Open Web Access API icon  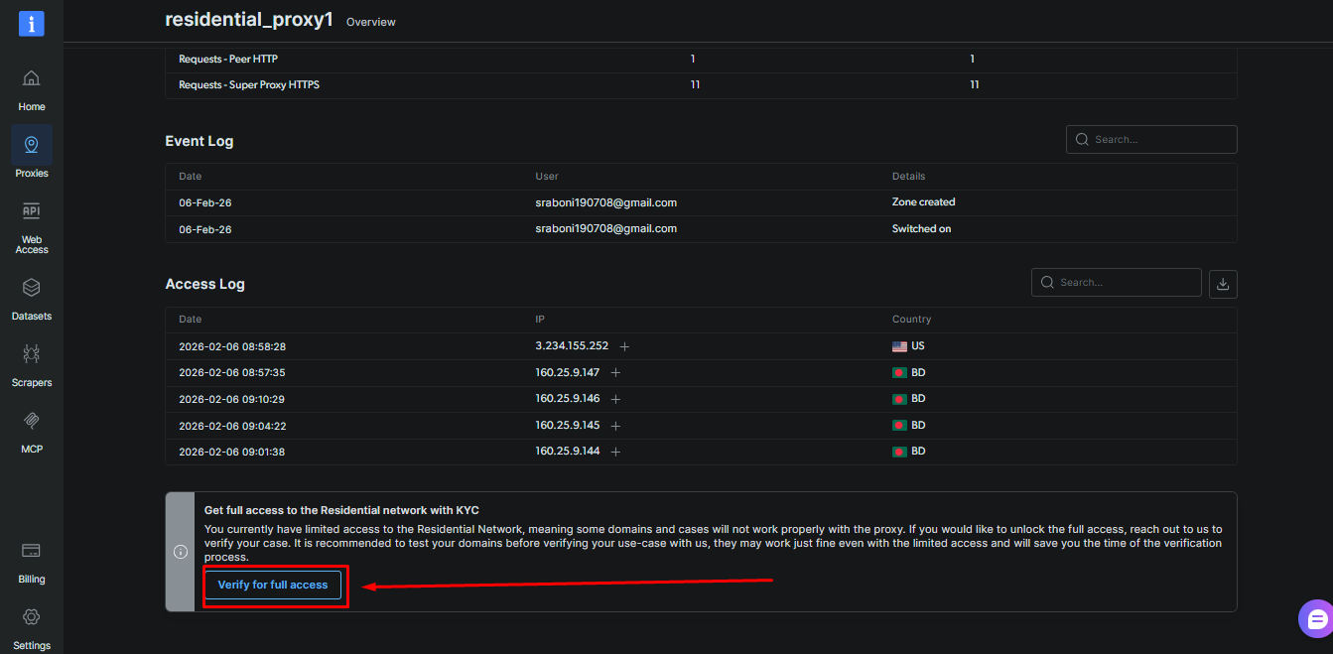tap(32, 211)
